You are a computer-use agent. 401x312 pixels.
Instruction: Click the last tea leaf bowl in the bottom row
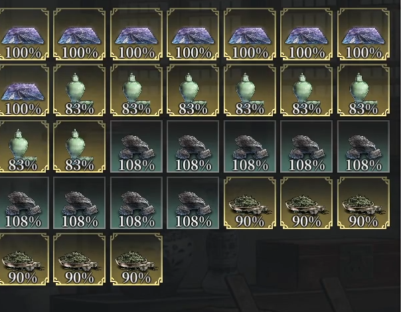[x=136, y=259]
